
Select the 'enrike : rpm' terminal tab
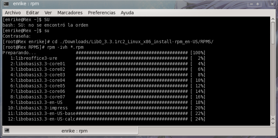70,131
